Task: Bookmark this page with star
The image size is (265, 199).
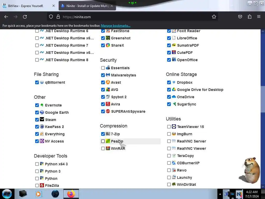Action: pos(214,17)
